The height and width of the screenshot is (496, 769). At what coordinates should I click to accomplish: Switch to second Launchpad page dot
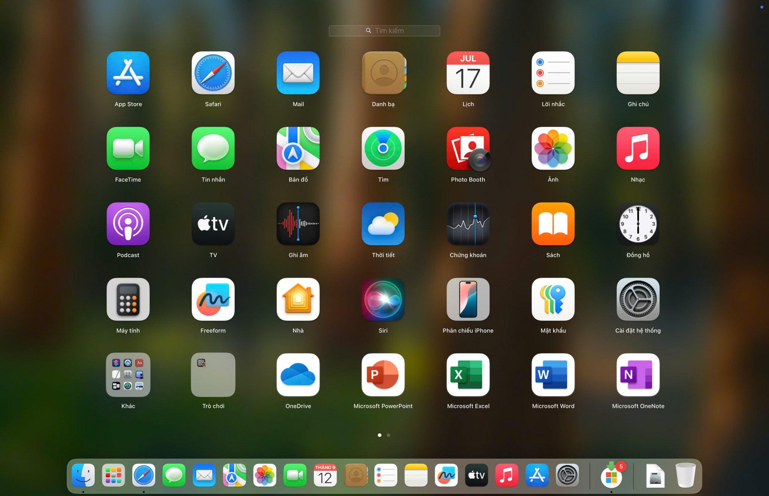pyautogui.click(x=389, y=435)
